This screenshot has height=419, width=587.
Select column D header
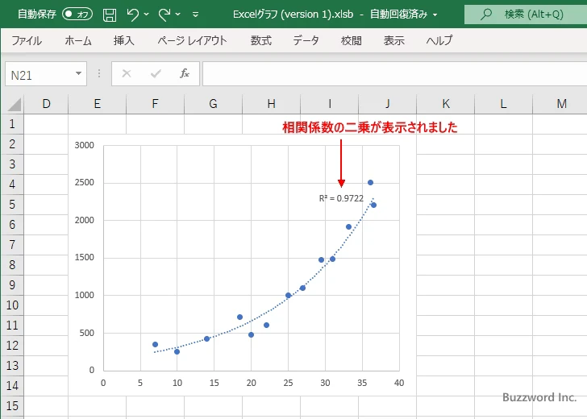46,104
